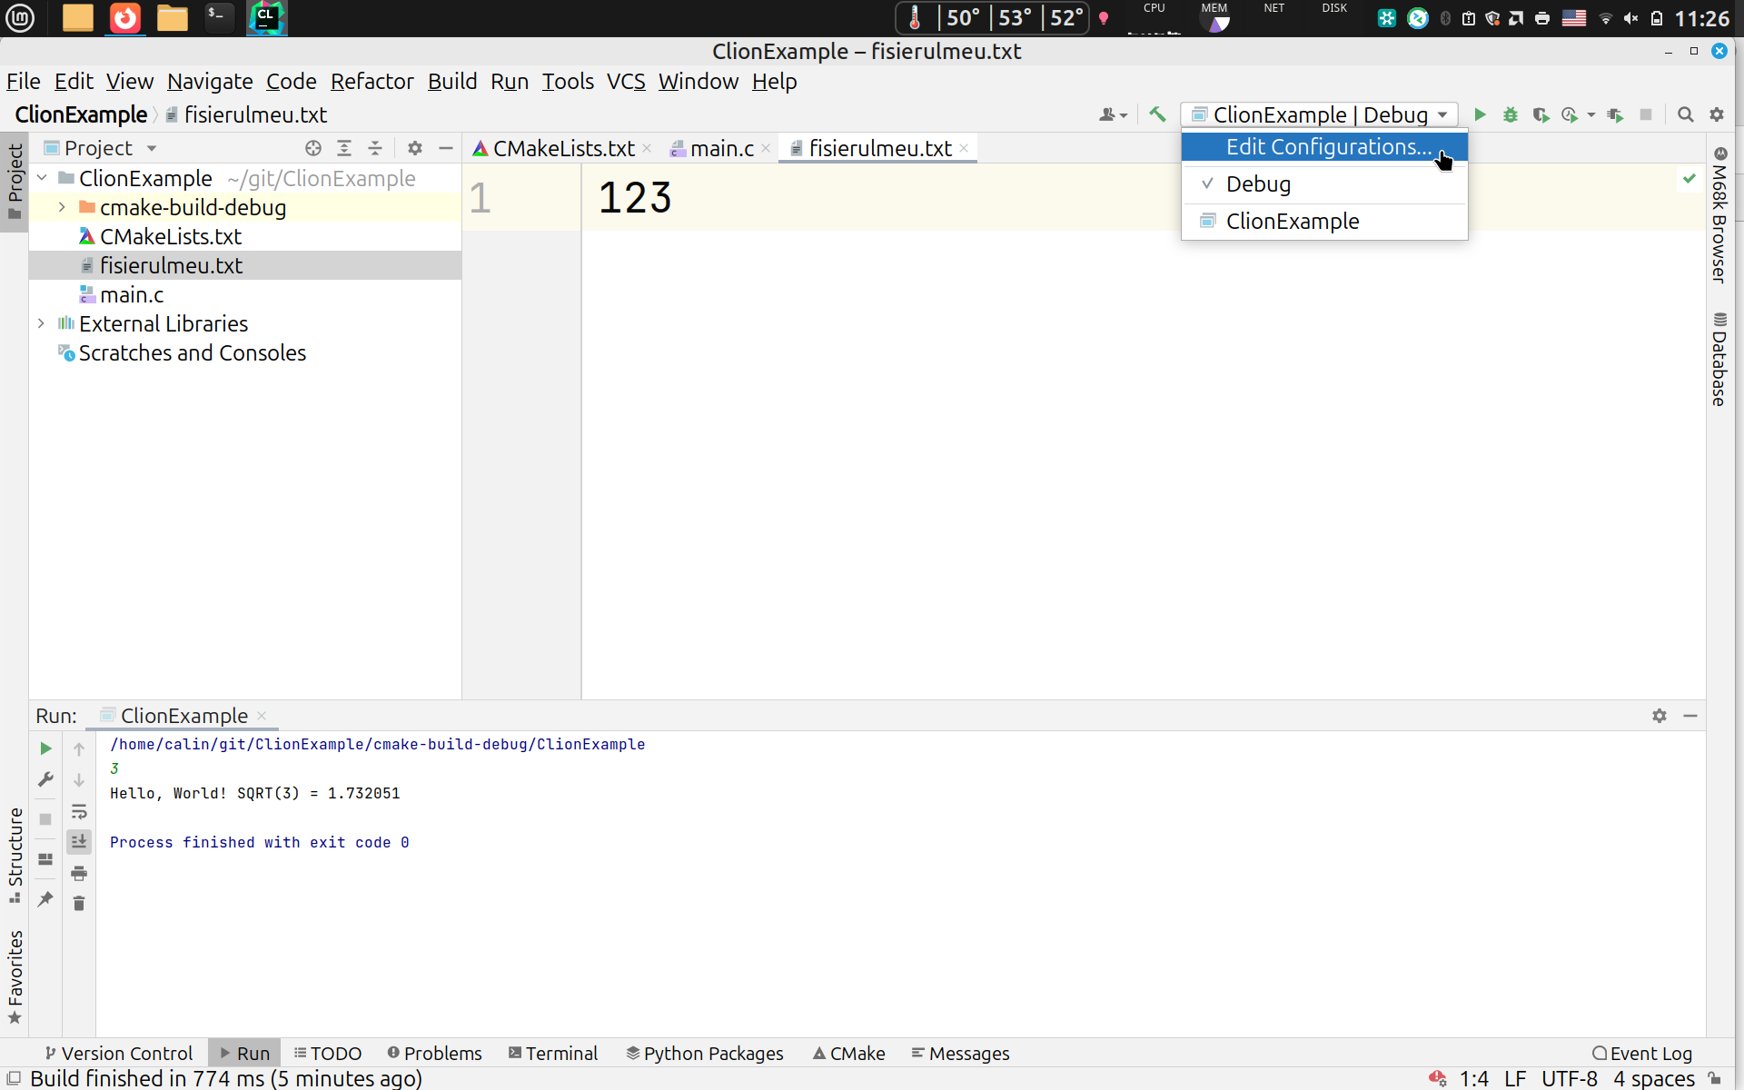Open the Terminal tool window
The height and width of the screenshot is (1090, 1744).
pyautogui.click(x=553, y=1053)
